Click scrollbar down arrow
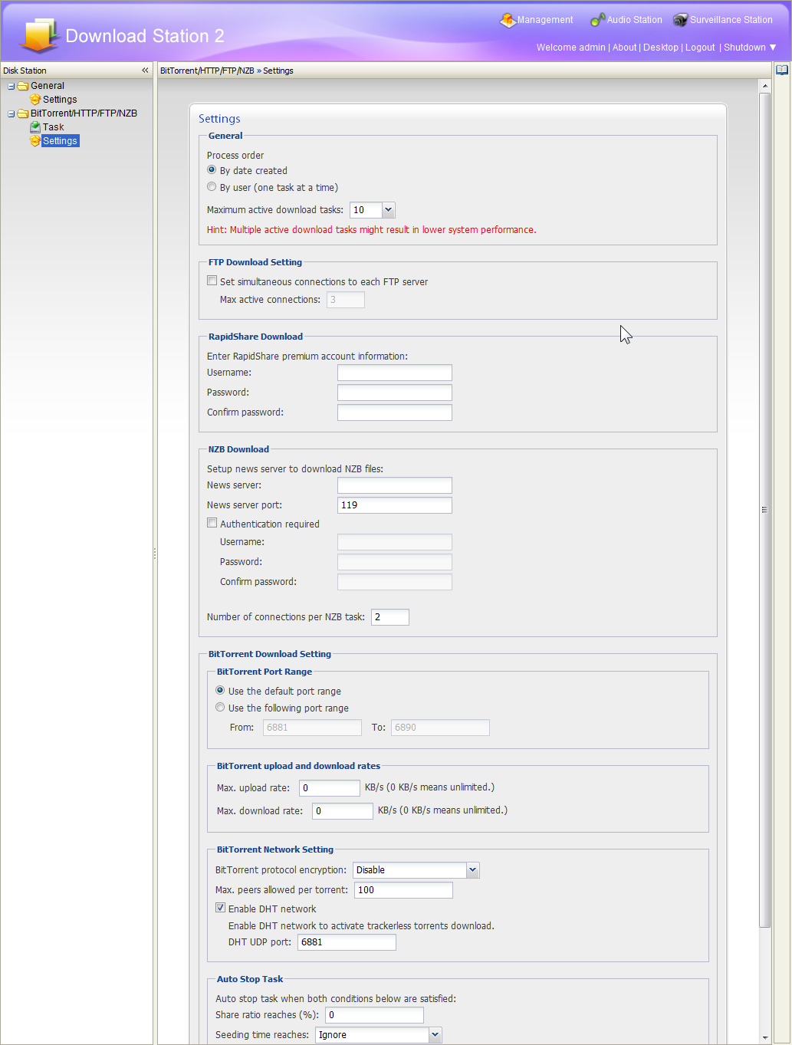Viewport: 792px width, 1045px height. click(764, 1037)
